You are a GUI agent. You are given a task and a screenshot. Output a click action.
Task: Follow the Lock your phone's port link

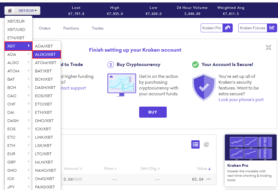click(241, 100)
